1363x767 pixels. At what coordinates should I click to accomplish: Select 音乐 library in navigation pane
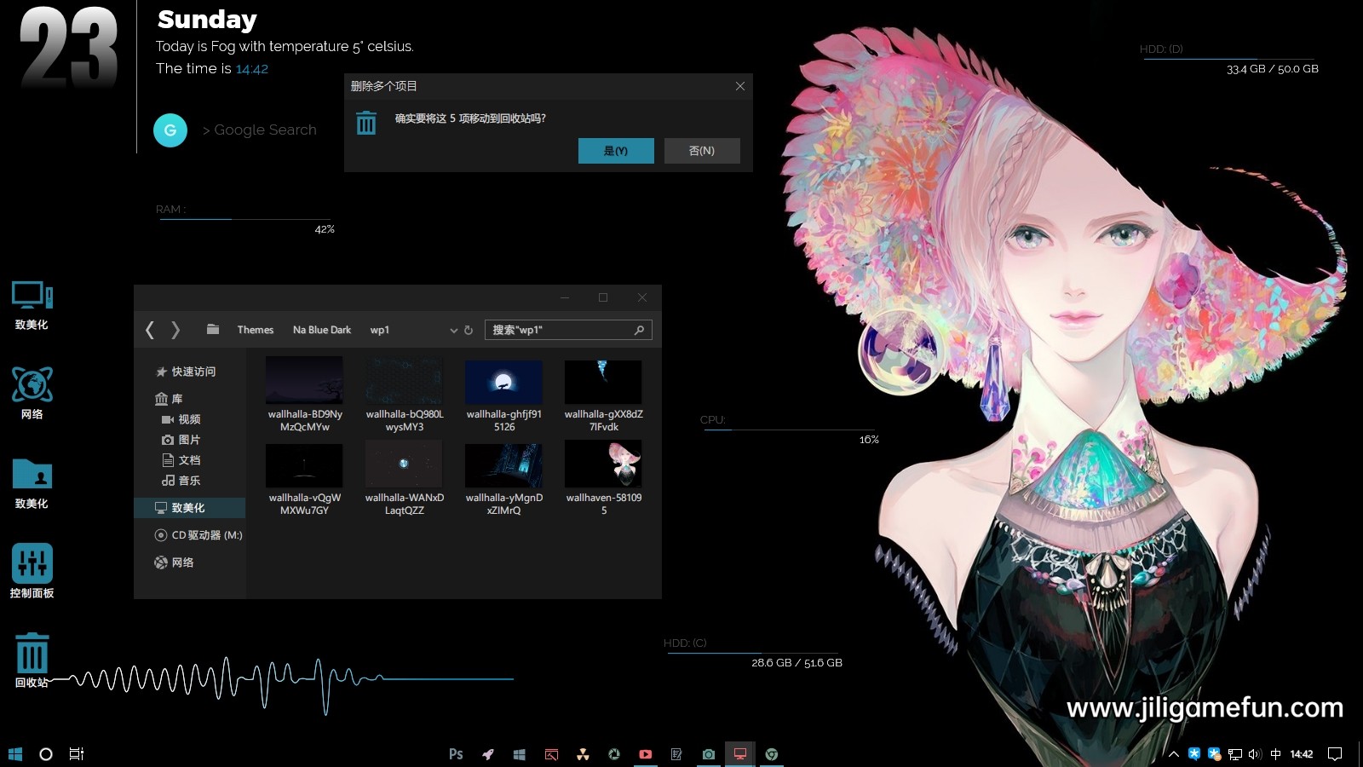click(181, 481)
